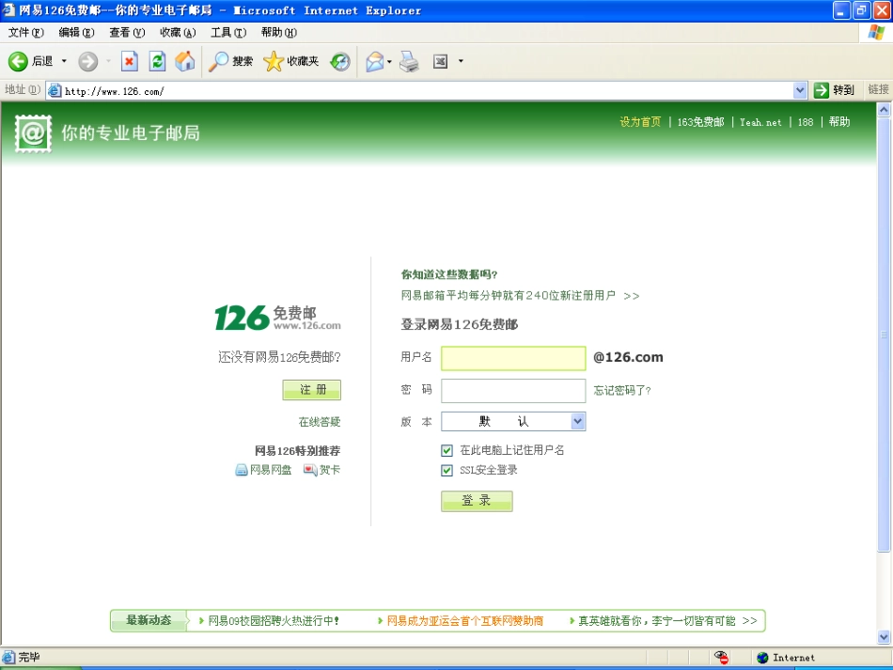Click the Internet zone globe icon
The height and width of the screenshot is (670, 893).
pos(762,658)
